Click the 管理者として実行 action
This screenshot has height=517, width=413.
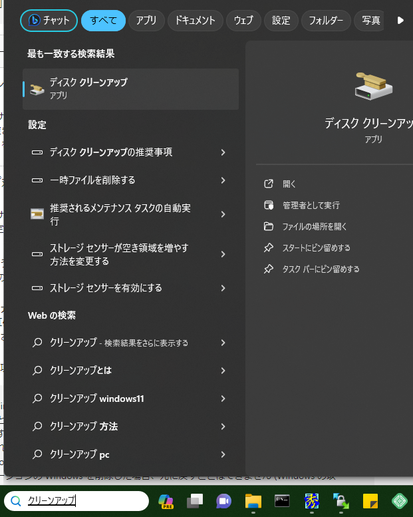click(x=311, y=205)
